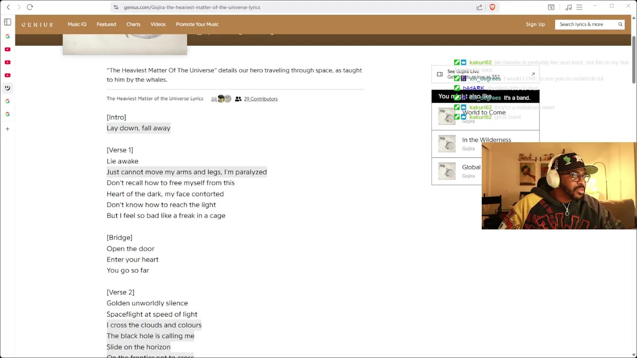Click the thumbnail beside the Global song entry
637x358 pixels.
coord(447,171)
